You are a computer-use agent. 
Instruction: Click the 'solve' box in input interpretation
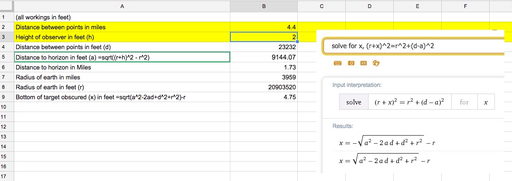tap(354, 102)
